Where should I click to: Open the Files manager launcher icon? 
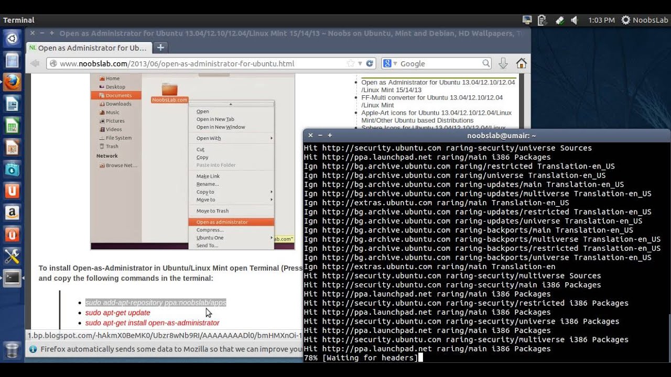pyautogui.click(x=12, y=60)
